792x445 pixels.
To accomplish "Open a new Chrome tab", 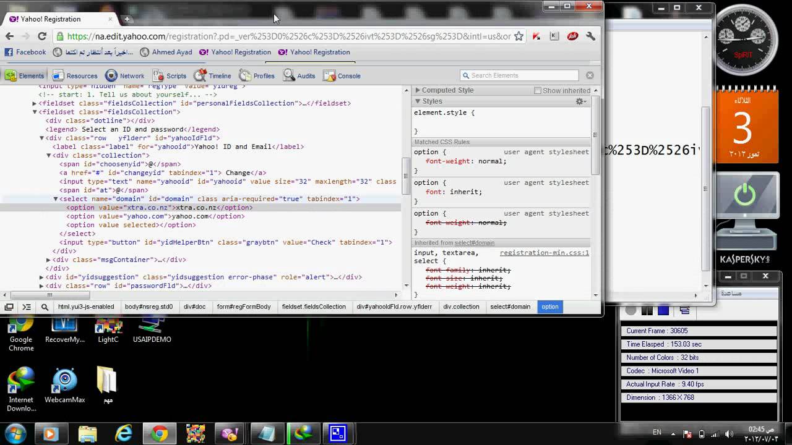I will [127, 19].
